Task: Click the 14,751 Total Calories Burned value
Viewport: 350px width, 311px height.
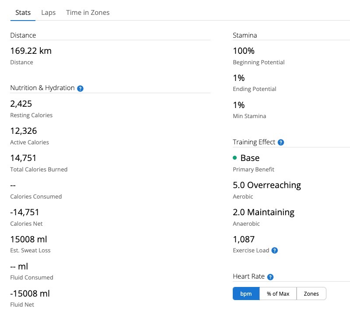Action: point(23,158)
